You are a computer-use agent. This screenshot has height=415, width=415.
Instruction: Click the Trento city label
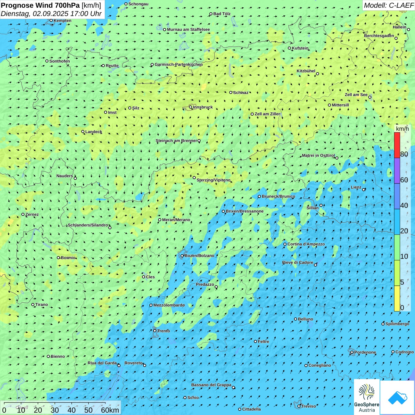(164, 331)
